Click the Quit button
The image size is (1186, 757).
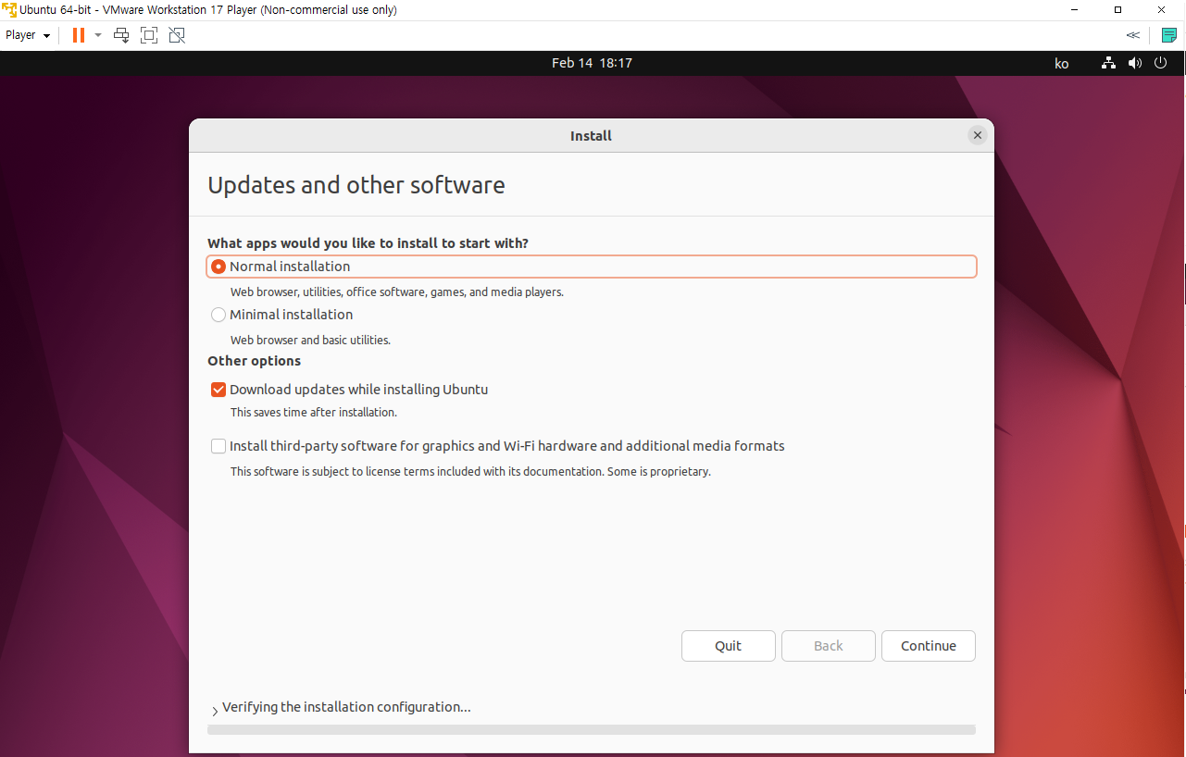728,646
